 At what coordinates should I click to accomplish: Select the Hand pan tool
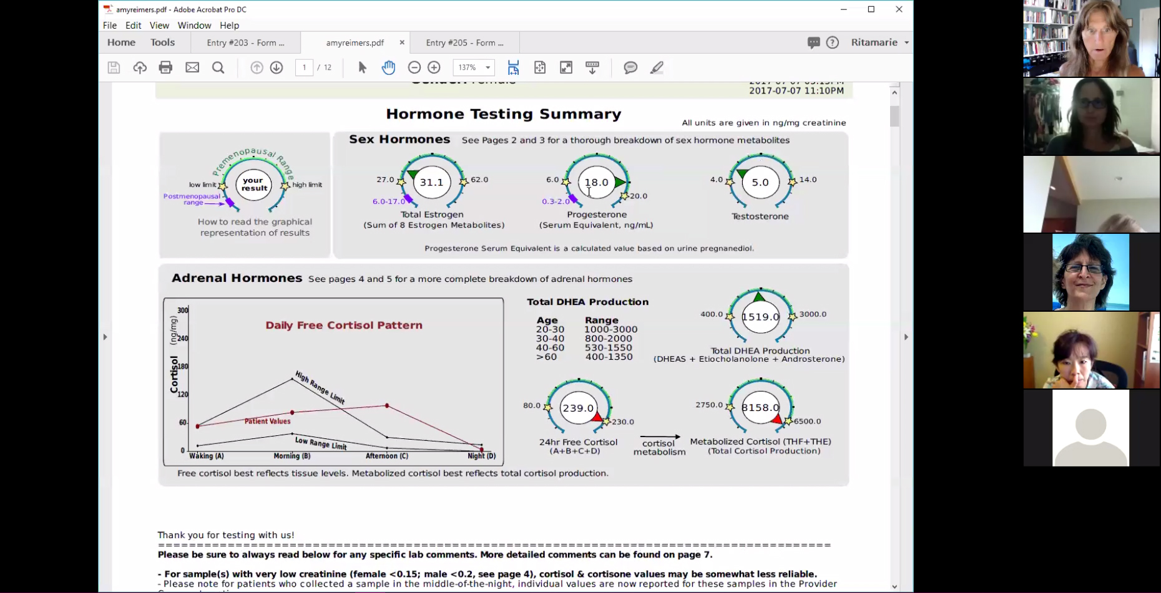pos(388,67)
